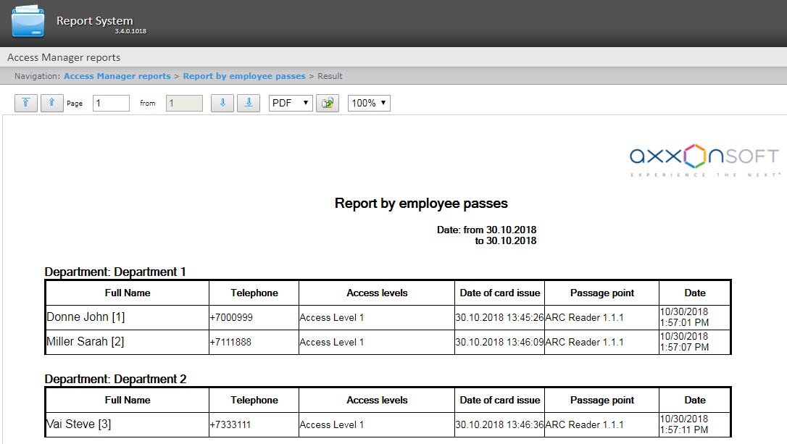Open Report by employee passes breadcrumb link

tap(244, 76)
